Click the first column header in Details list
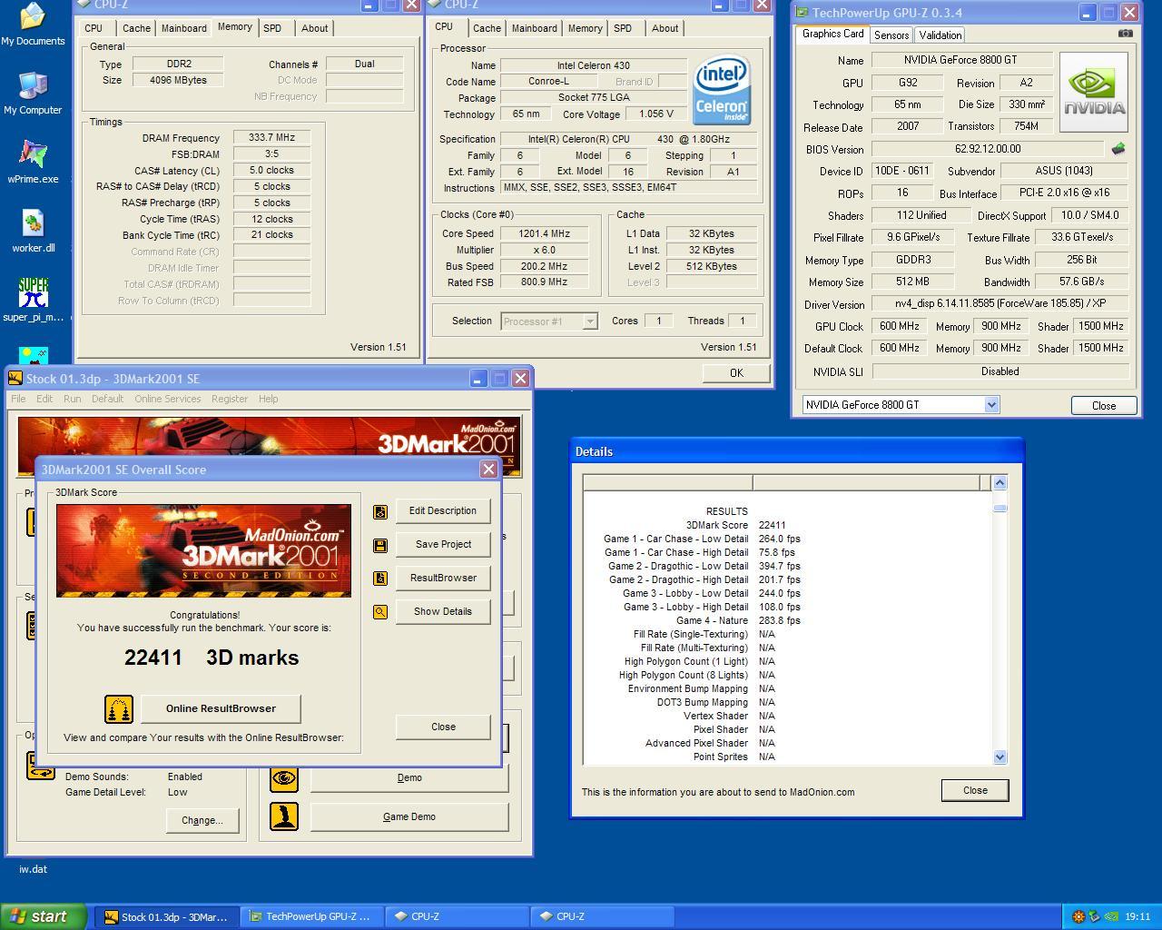 click(667, 482)
